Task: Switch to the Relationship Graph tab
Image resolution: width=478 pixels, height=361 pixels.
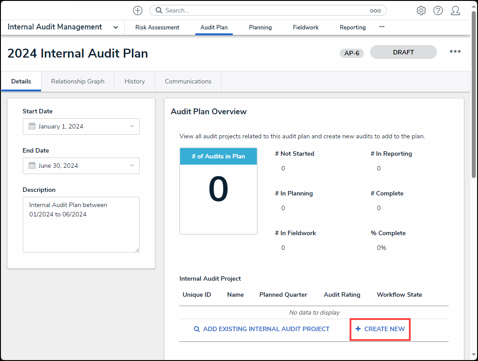Action: (78, 81)
